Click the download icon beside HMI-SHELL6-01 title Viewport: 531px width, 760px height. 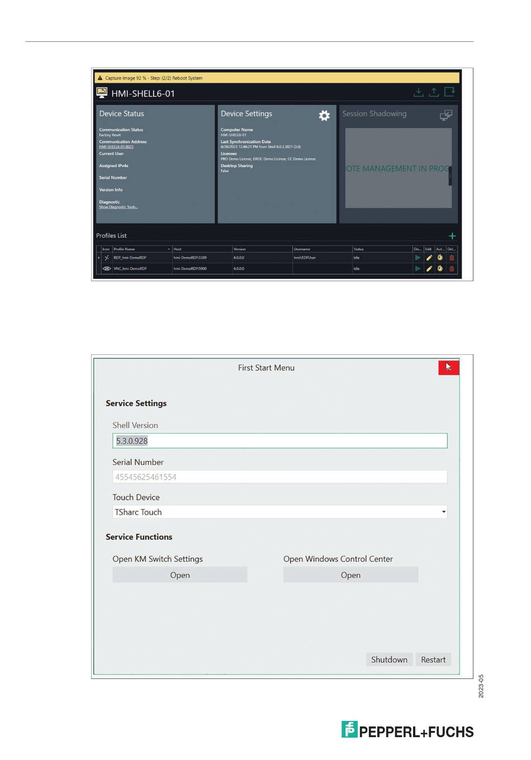click(418, 92)
